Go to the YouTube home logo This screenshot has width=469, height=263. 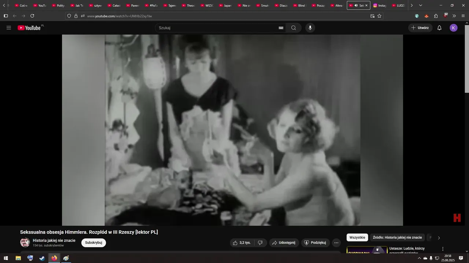coord(29,28)
